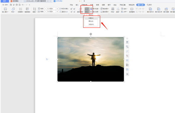Click the Align objects button
Viewport: 175px width, 113px height.
point(124,12)
